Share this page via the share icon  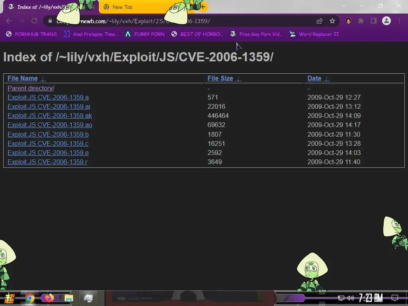click(320, 21)
